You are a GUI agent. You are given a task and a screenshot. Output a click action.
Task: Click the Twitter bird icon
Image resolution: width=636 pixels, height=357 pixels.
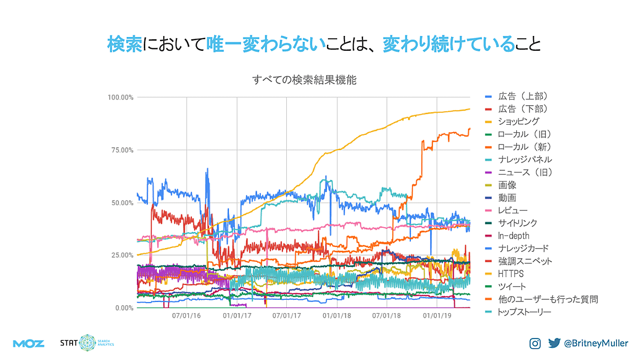(x=554, y=343)
